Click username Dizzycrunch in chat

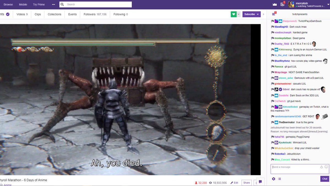[290, 21]
